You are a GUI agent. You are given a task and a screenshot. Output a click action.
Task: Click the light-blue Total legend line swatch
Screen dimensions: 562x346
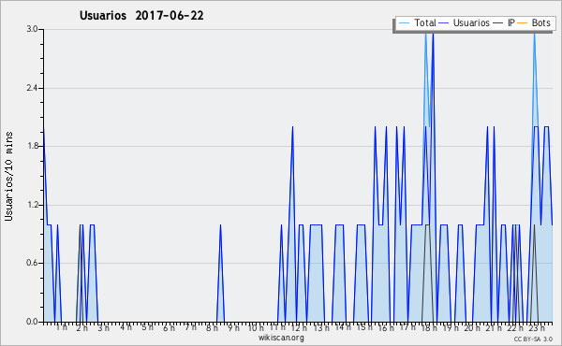tap(404, 23)
